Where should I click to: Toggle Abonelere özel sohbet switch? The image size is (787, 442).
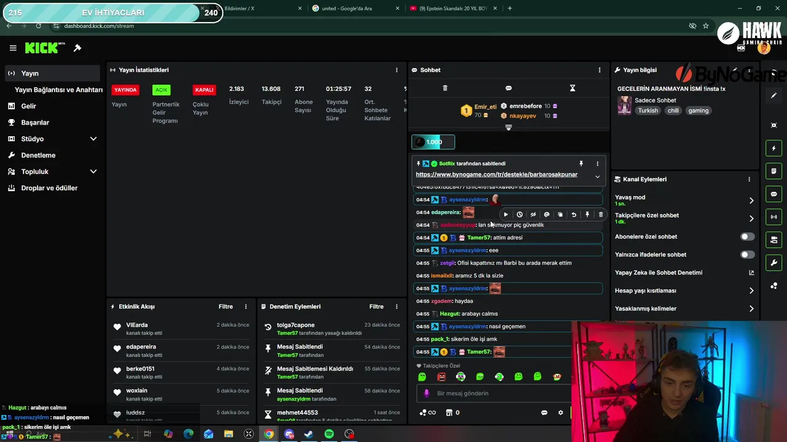click(x=747, y=236)
